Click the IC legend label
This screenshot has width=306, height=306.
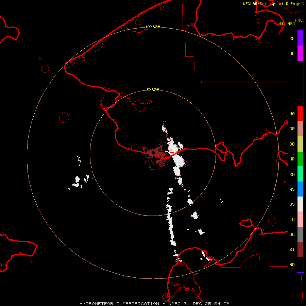point(292,220)
